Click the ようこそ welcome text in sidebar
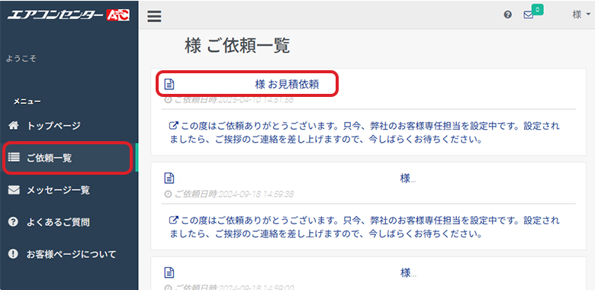Image resolution: width=595 pixels, height=290 pixels. tap(21, 59)
